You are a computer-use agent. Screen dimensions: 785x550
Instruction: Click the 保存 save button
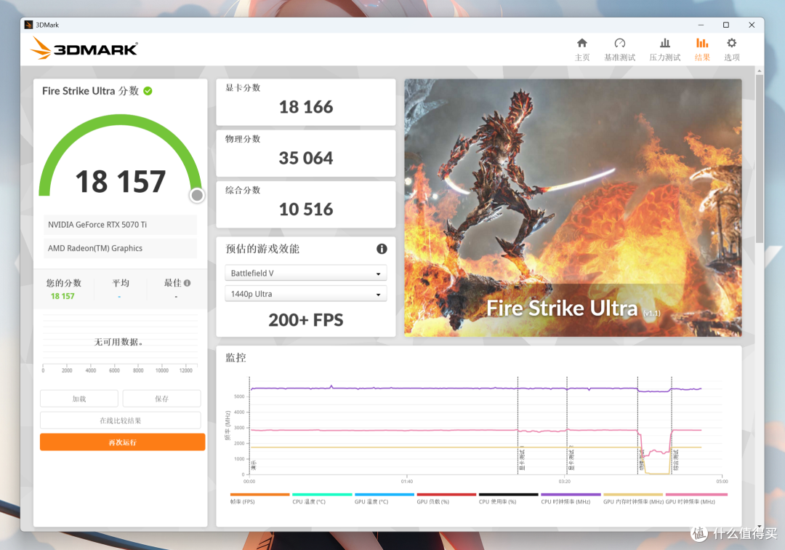[x=161, y=399]
